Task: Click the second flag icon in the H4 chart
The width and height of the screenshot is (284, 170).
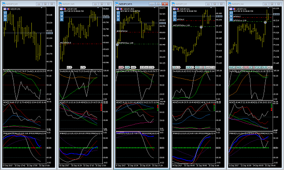Action: coord(234,9)
